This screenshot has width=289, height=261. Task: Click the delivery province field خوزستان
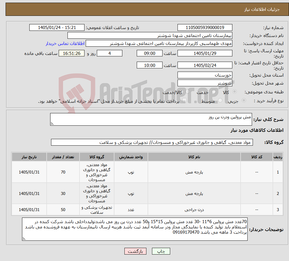(205, 75)
